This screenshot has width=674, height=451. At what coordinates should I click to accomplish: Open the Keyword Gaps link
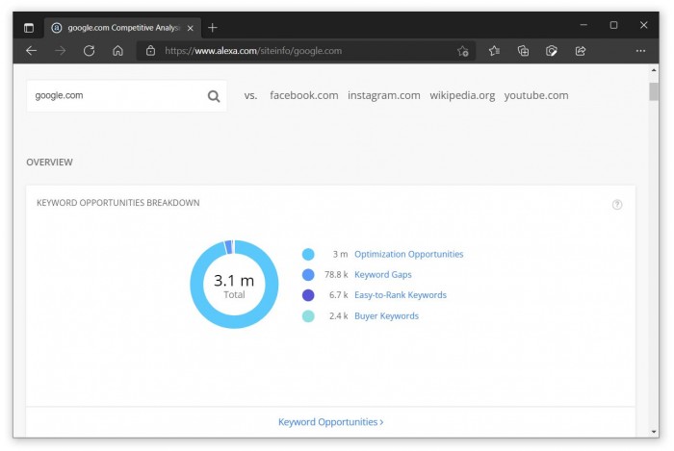384,275
